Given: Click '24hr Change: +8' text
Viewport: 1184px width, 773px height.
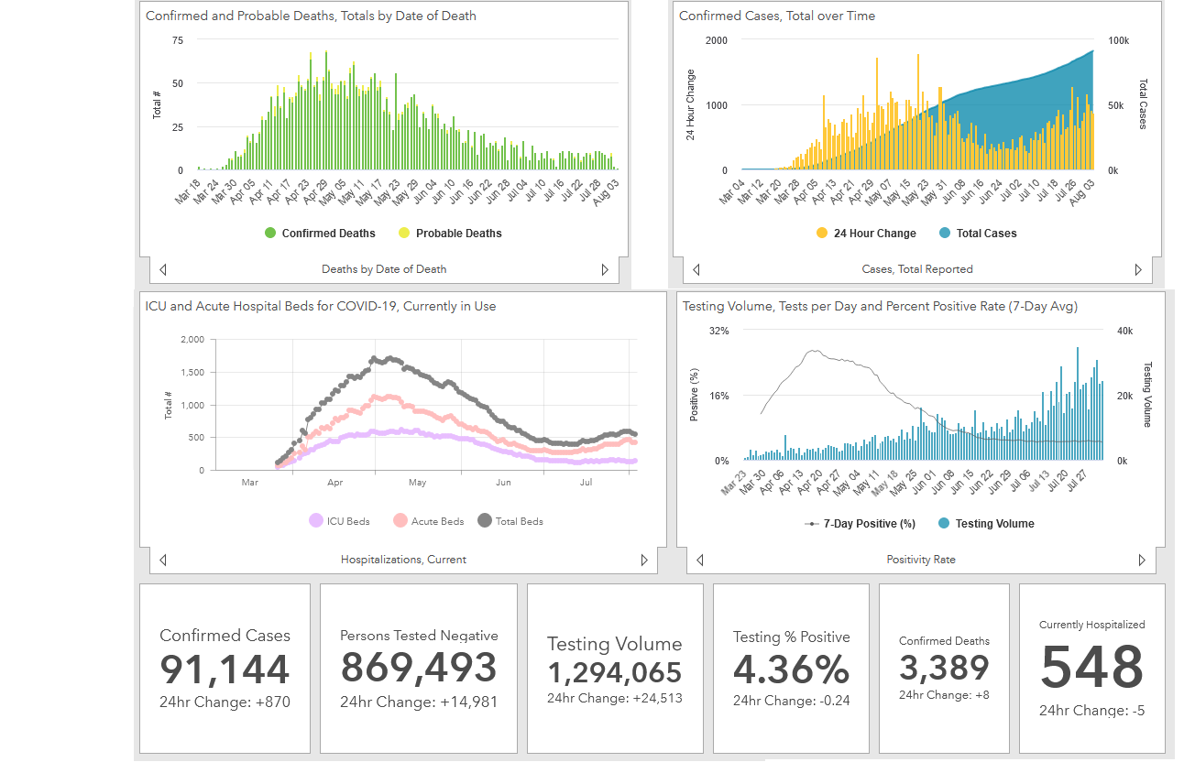Looking at the screenshot, I should click(944, 695).
